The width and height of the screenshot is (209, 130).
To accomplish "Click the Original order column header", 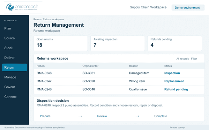I will click(90, 66).
